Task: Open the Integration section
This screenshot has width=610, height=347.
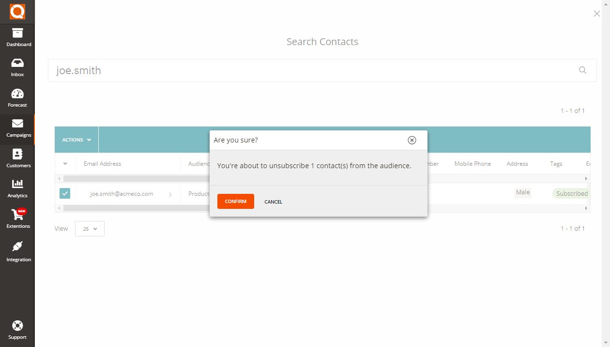Action: coord(17,251)
